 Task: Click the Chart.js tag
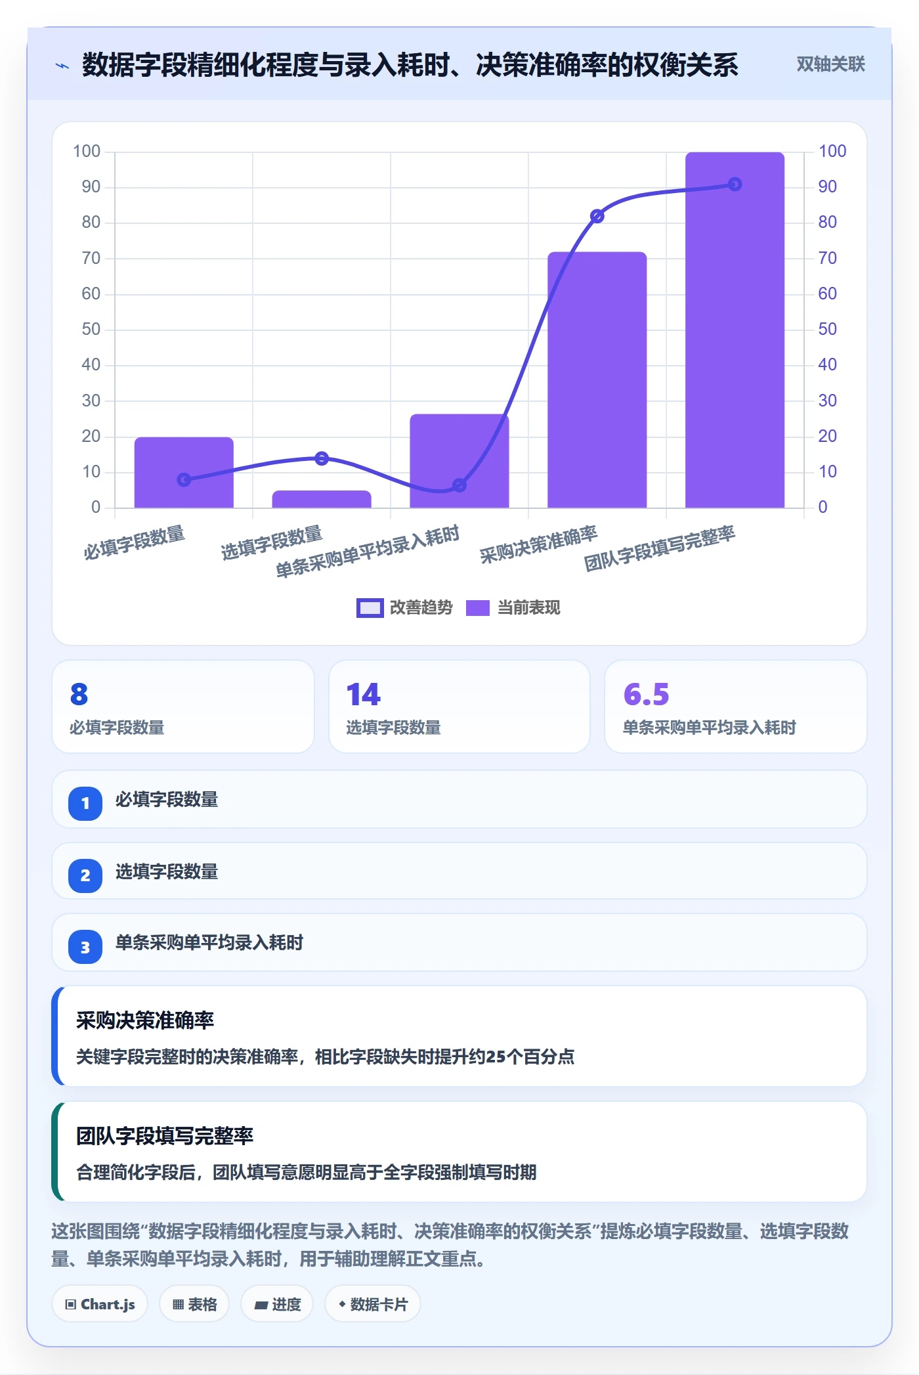(x=100, y=1304)
